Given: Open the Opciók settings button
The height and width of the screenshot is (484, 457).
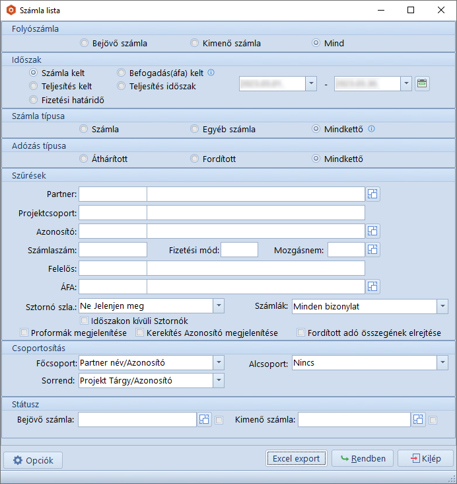Looking at the screenshot, I should 33,460.
